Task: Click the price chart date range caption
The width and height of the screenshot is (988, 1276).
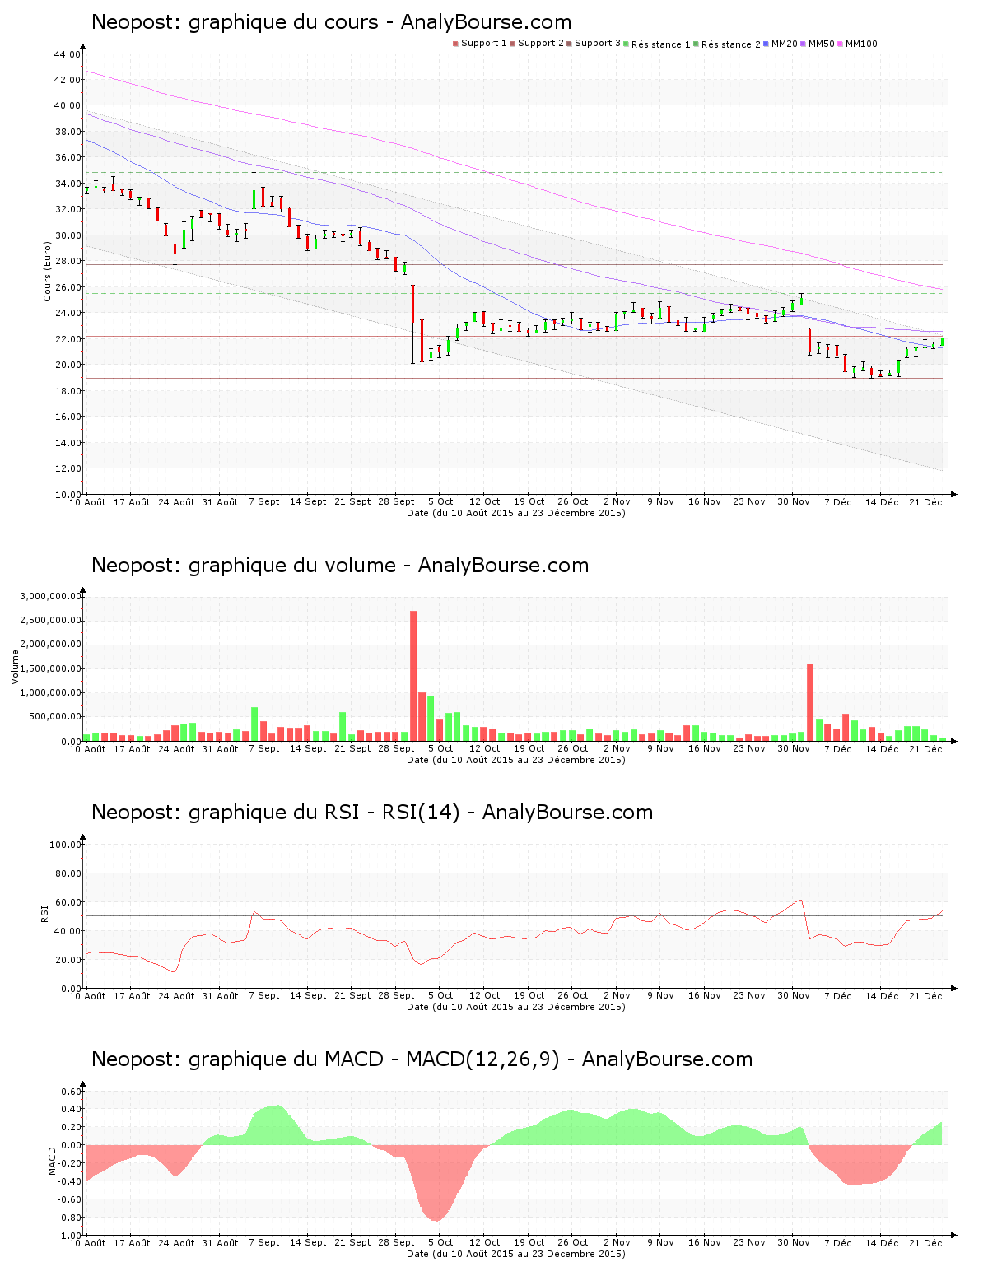Action: pos(516,513)
